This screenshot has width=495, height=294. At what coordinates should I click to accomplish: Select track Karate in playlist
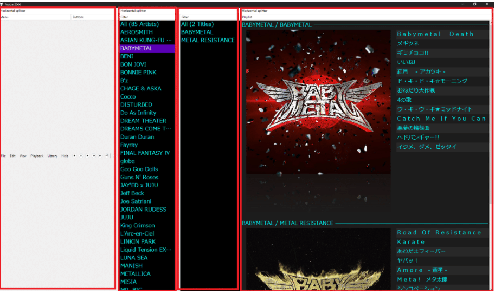click(x=442, y=242)
